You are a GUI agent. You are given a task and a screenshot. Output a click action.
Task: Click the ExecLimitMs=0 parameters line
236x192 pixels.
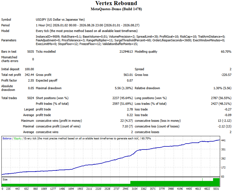(87, 44)
